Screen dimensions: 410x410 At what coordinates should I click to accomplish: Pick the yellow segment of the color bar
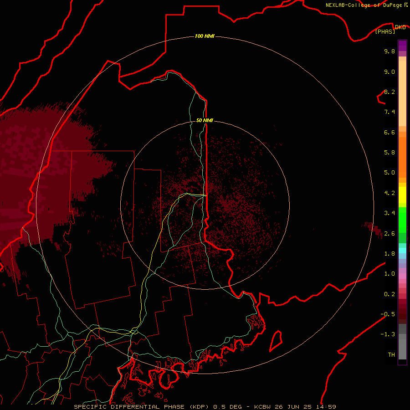(x=402, y=195)
